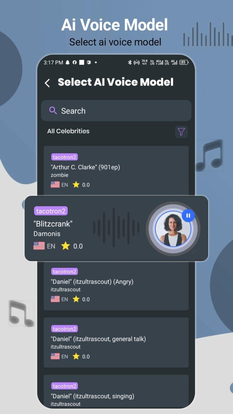
Task: Tap the All Celebrities category label
Action: 68,131
